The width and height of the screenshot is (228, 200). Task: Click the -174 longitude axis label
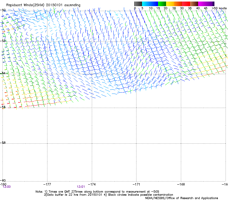[x=92, y=184]
